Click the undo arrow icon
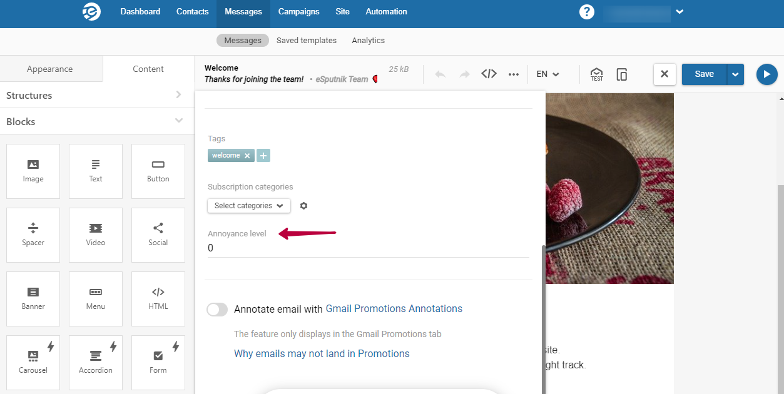Image resolution: width=784 pixels, height=394 pixels. click(x=440, y=74)
